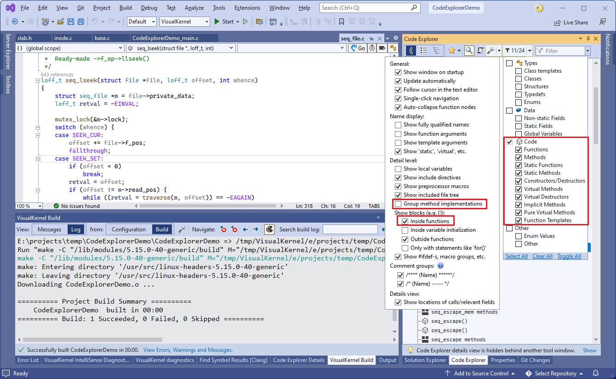Click the wrench icon in VisualKernel Build toolbar

[182, 229]
